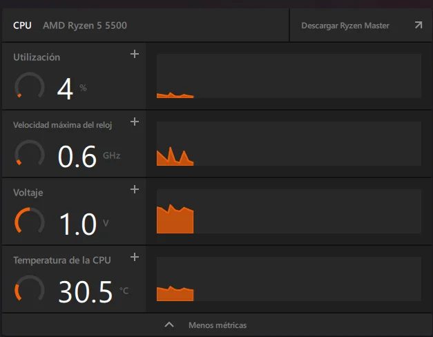This screenshot has height=337, width=433.
Task: Click the clock speed gauge dial
Action: tap(30, 155)
